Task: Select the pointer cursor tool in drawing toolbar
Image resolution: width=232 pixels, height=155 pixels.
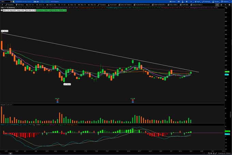Action: click(x=2, y=5)
